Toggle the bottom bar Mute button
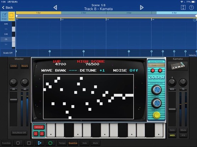 point(95,143)
